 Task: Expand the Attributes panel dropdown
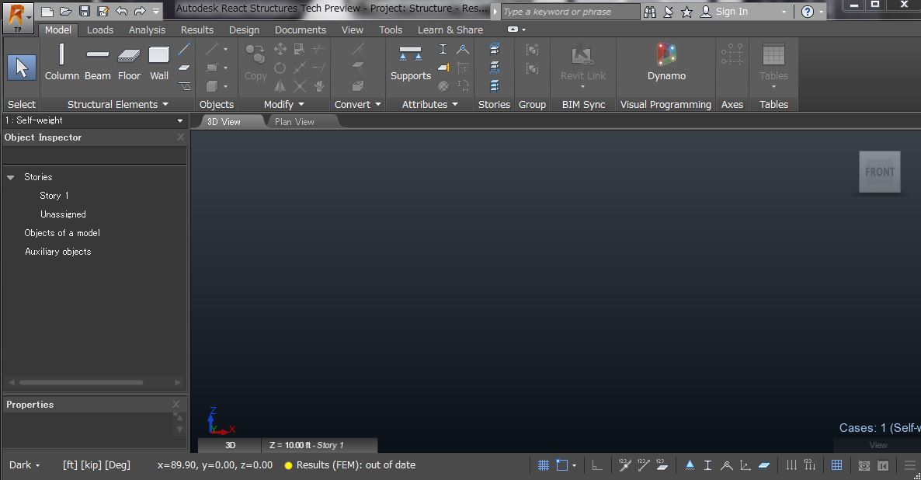(x=454, y=104)
